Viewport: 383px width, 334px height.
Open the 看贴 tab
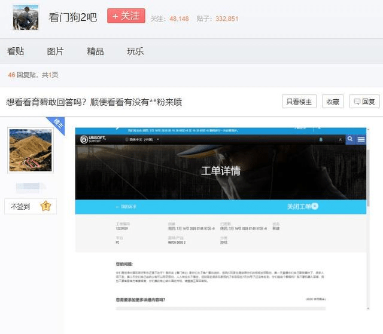[x=16, y=51]
